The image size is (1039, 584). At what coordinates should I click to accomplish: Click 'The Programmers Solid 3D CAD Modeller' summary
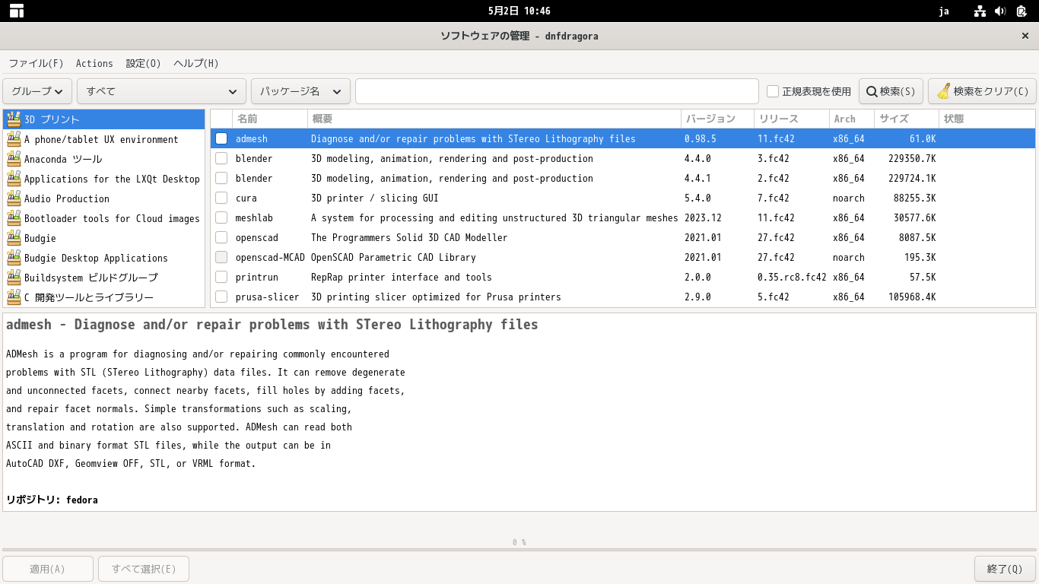[x=409, y=238]
